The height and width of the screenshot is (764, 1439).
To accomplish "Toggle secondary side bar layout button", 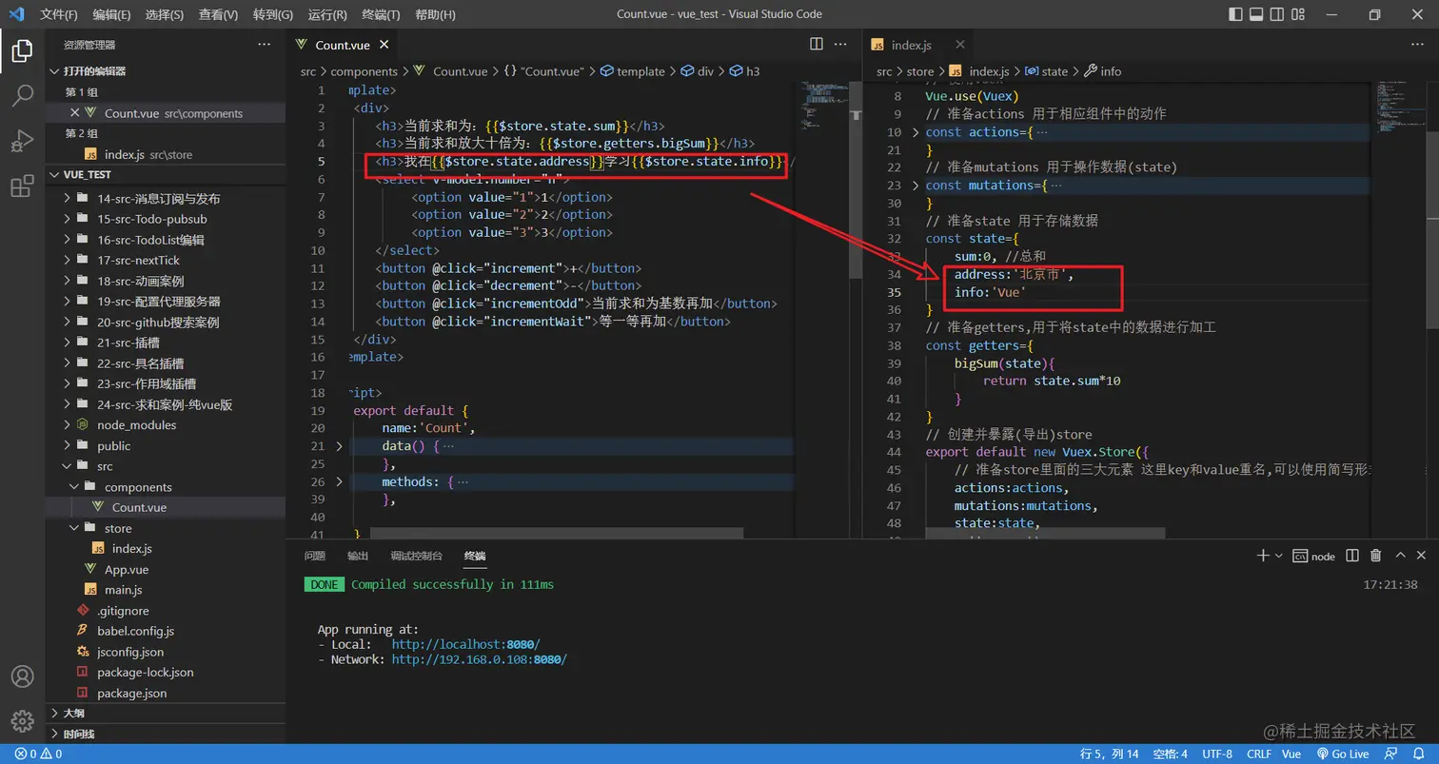I will click(x=1277, y=14).
